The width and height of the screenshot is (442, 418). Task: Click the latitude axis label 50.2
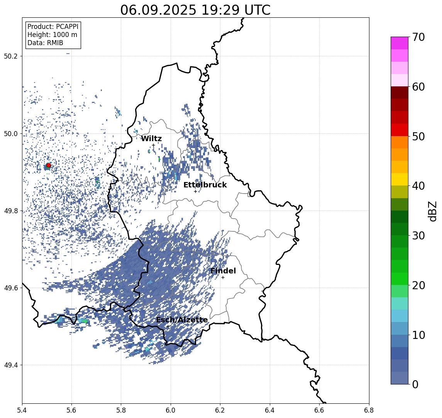click(x=10, y=56)
